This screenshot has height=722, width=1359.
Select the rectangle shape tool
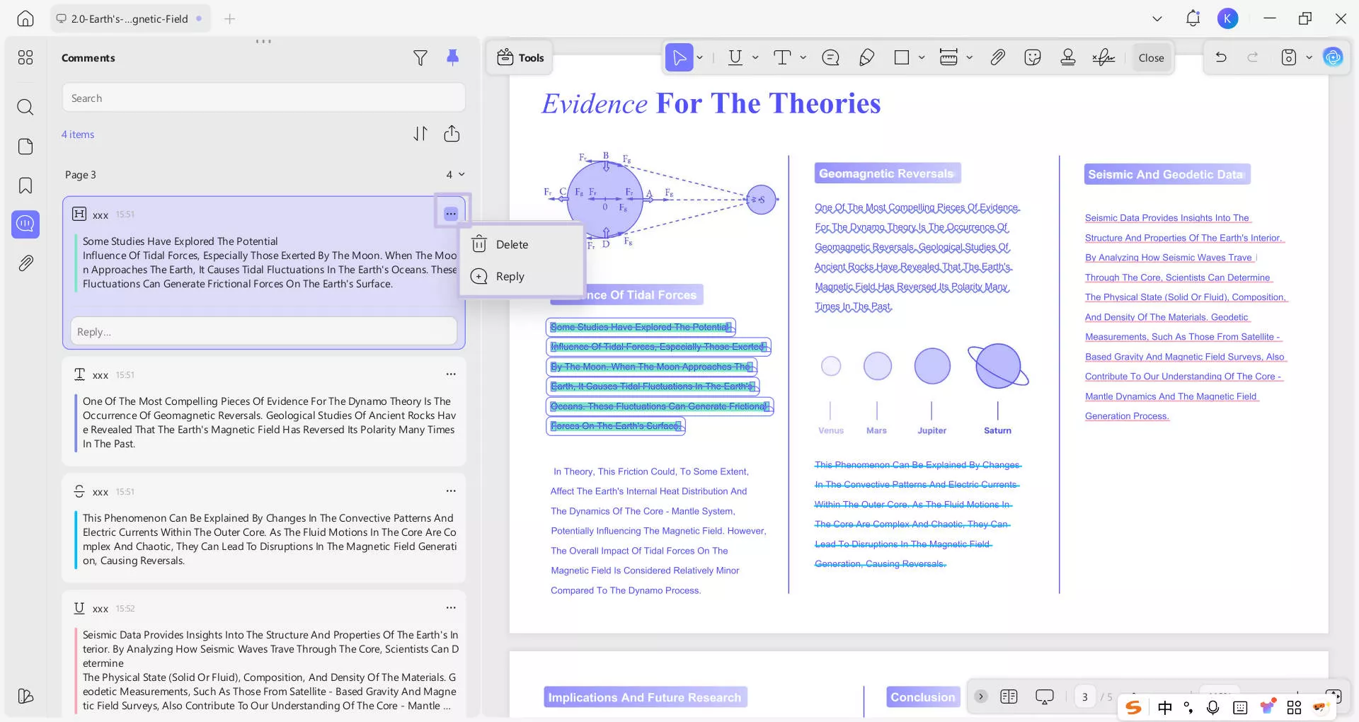pos(902,58)
